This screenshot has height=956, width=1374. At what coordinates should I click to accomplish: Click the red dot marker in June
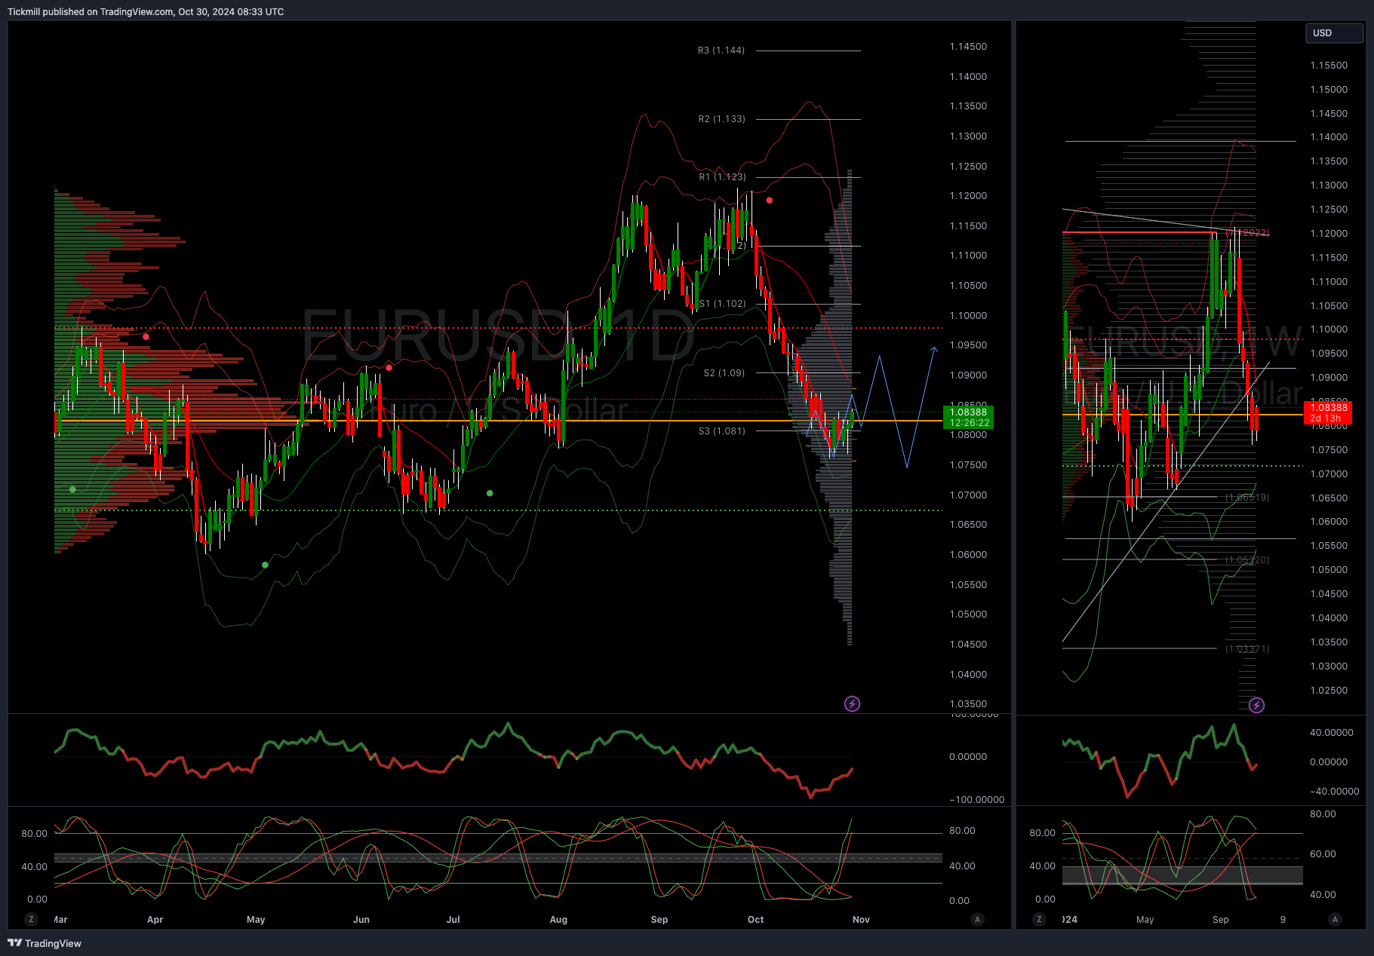coord(389,368)
